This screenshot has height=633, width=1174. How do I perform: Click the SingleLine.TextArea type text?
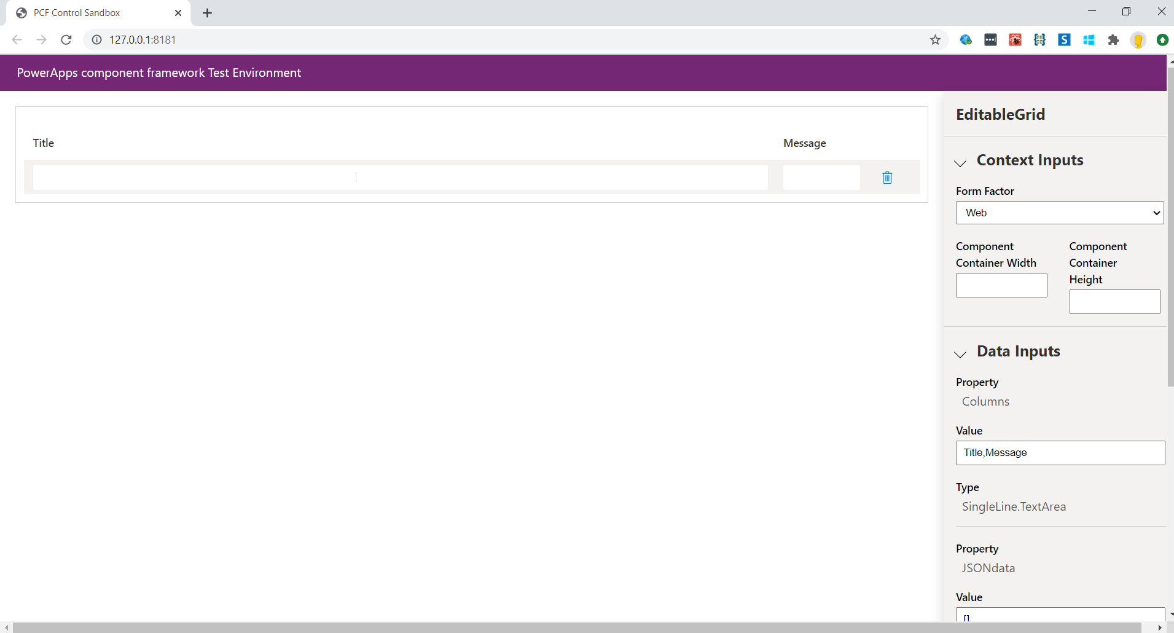pos(1014,507)
